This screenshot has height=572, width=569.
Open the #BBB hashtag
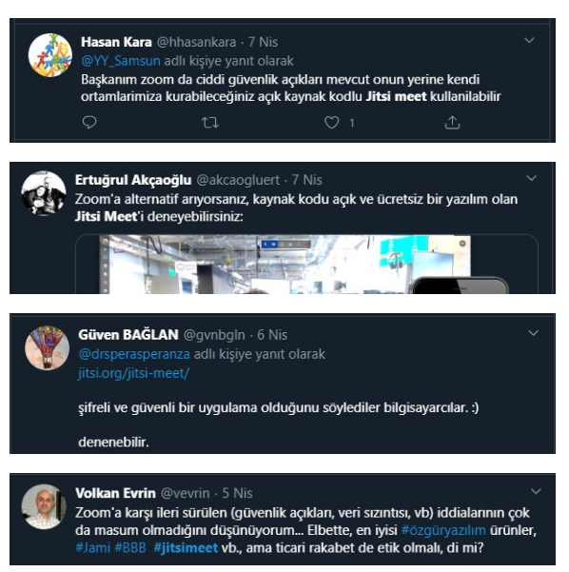(x=130, y=547)
